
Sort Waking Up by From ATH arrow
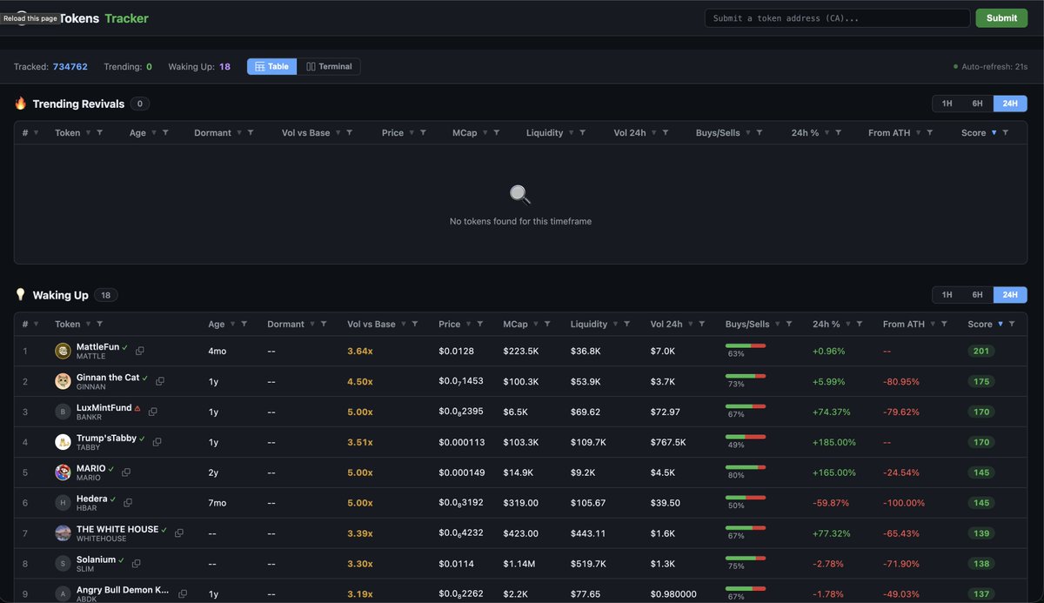[x=933, y=325]
